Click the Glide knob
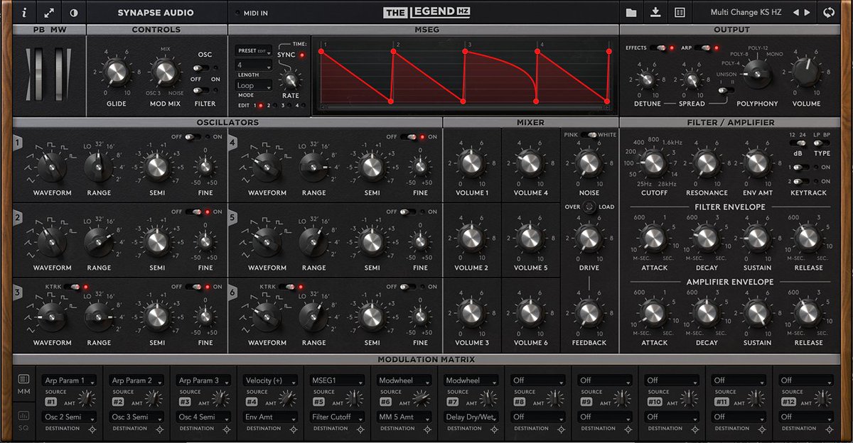Viewport: 853px width, 443px height. coord(116,72)
